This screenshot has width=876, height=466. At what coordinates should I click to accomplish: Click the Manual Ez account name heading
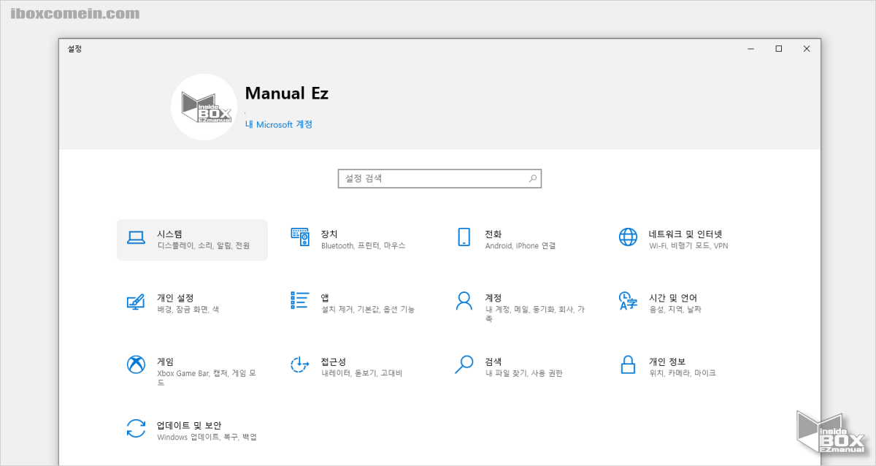point(286,93)
